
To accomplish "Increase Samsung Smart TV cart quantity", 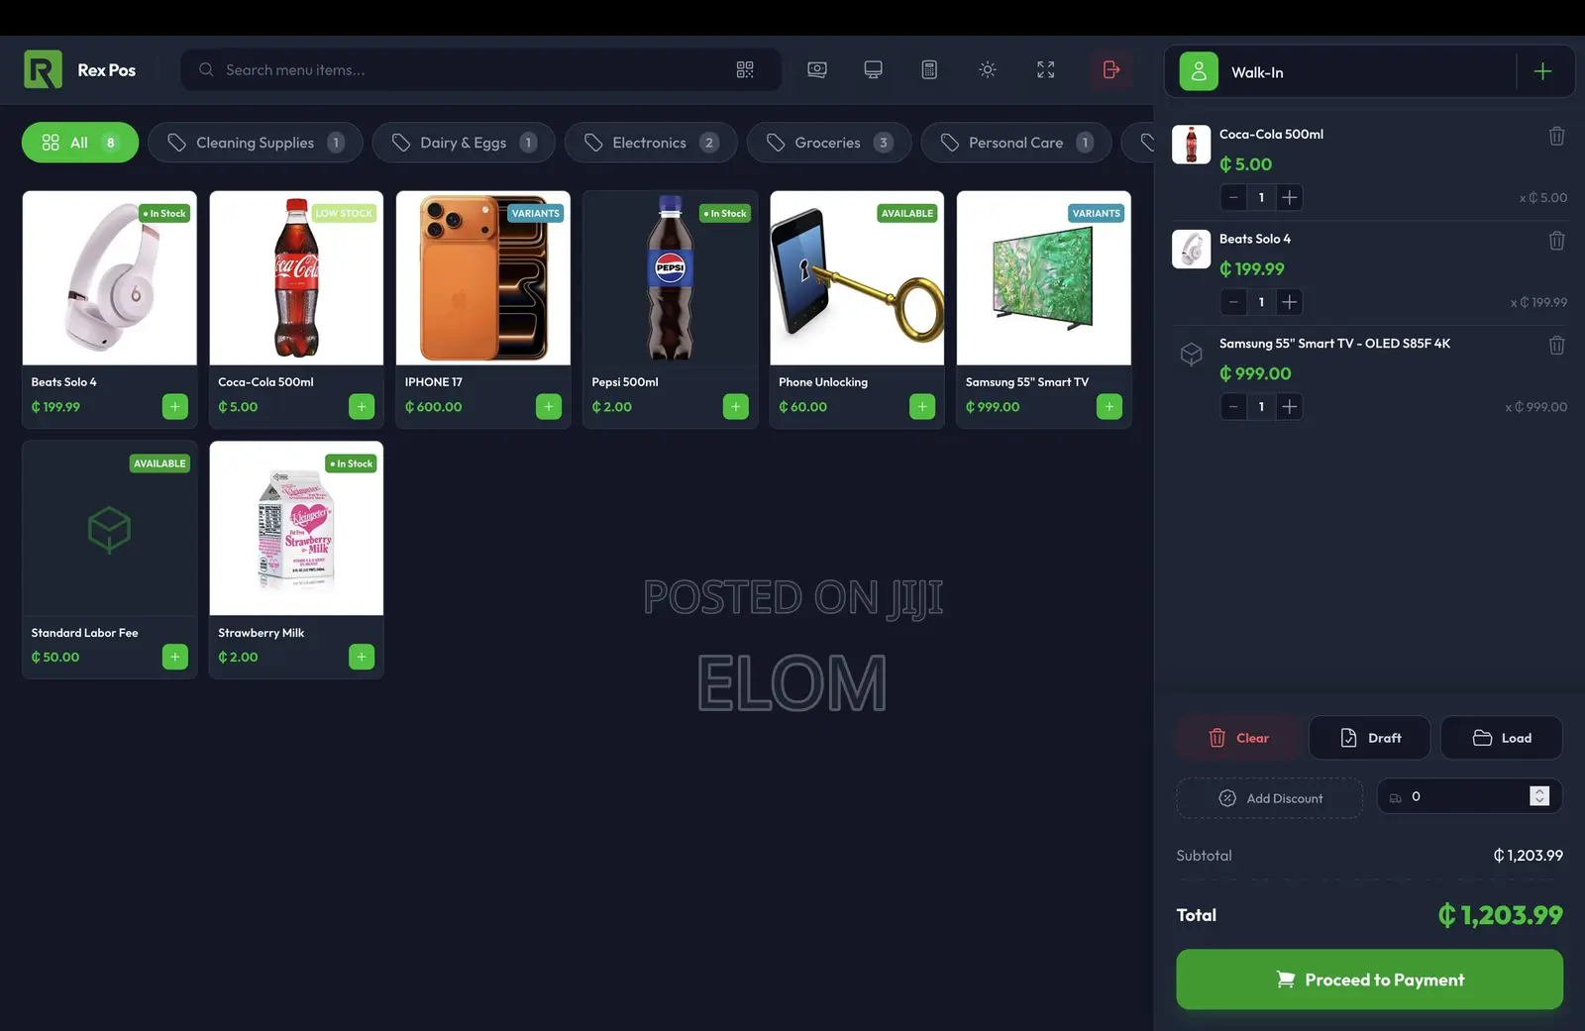I will coord(1289,407).
